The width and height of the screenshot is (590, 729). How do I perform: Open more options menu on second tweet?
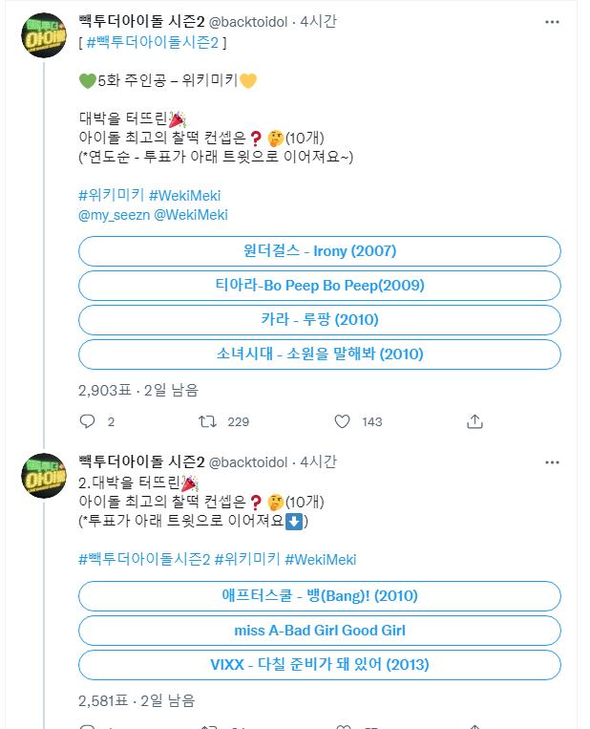pyautogui.click(x=552, y=462)
